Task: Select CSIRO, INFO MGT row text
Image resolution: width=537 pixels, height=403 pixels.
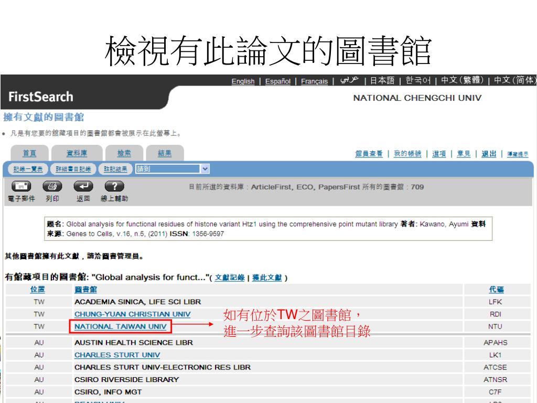Action: 108,392
